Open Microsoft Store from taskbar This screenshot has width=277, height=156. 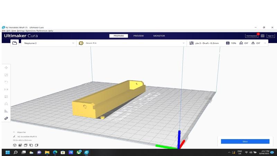point(63,152)
